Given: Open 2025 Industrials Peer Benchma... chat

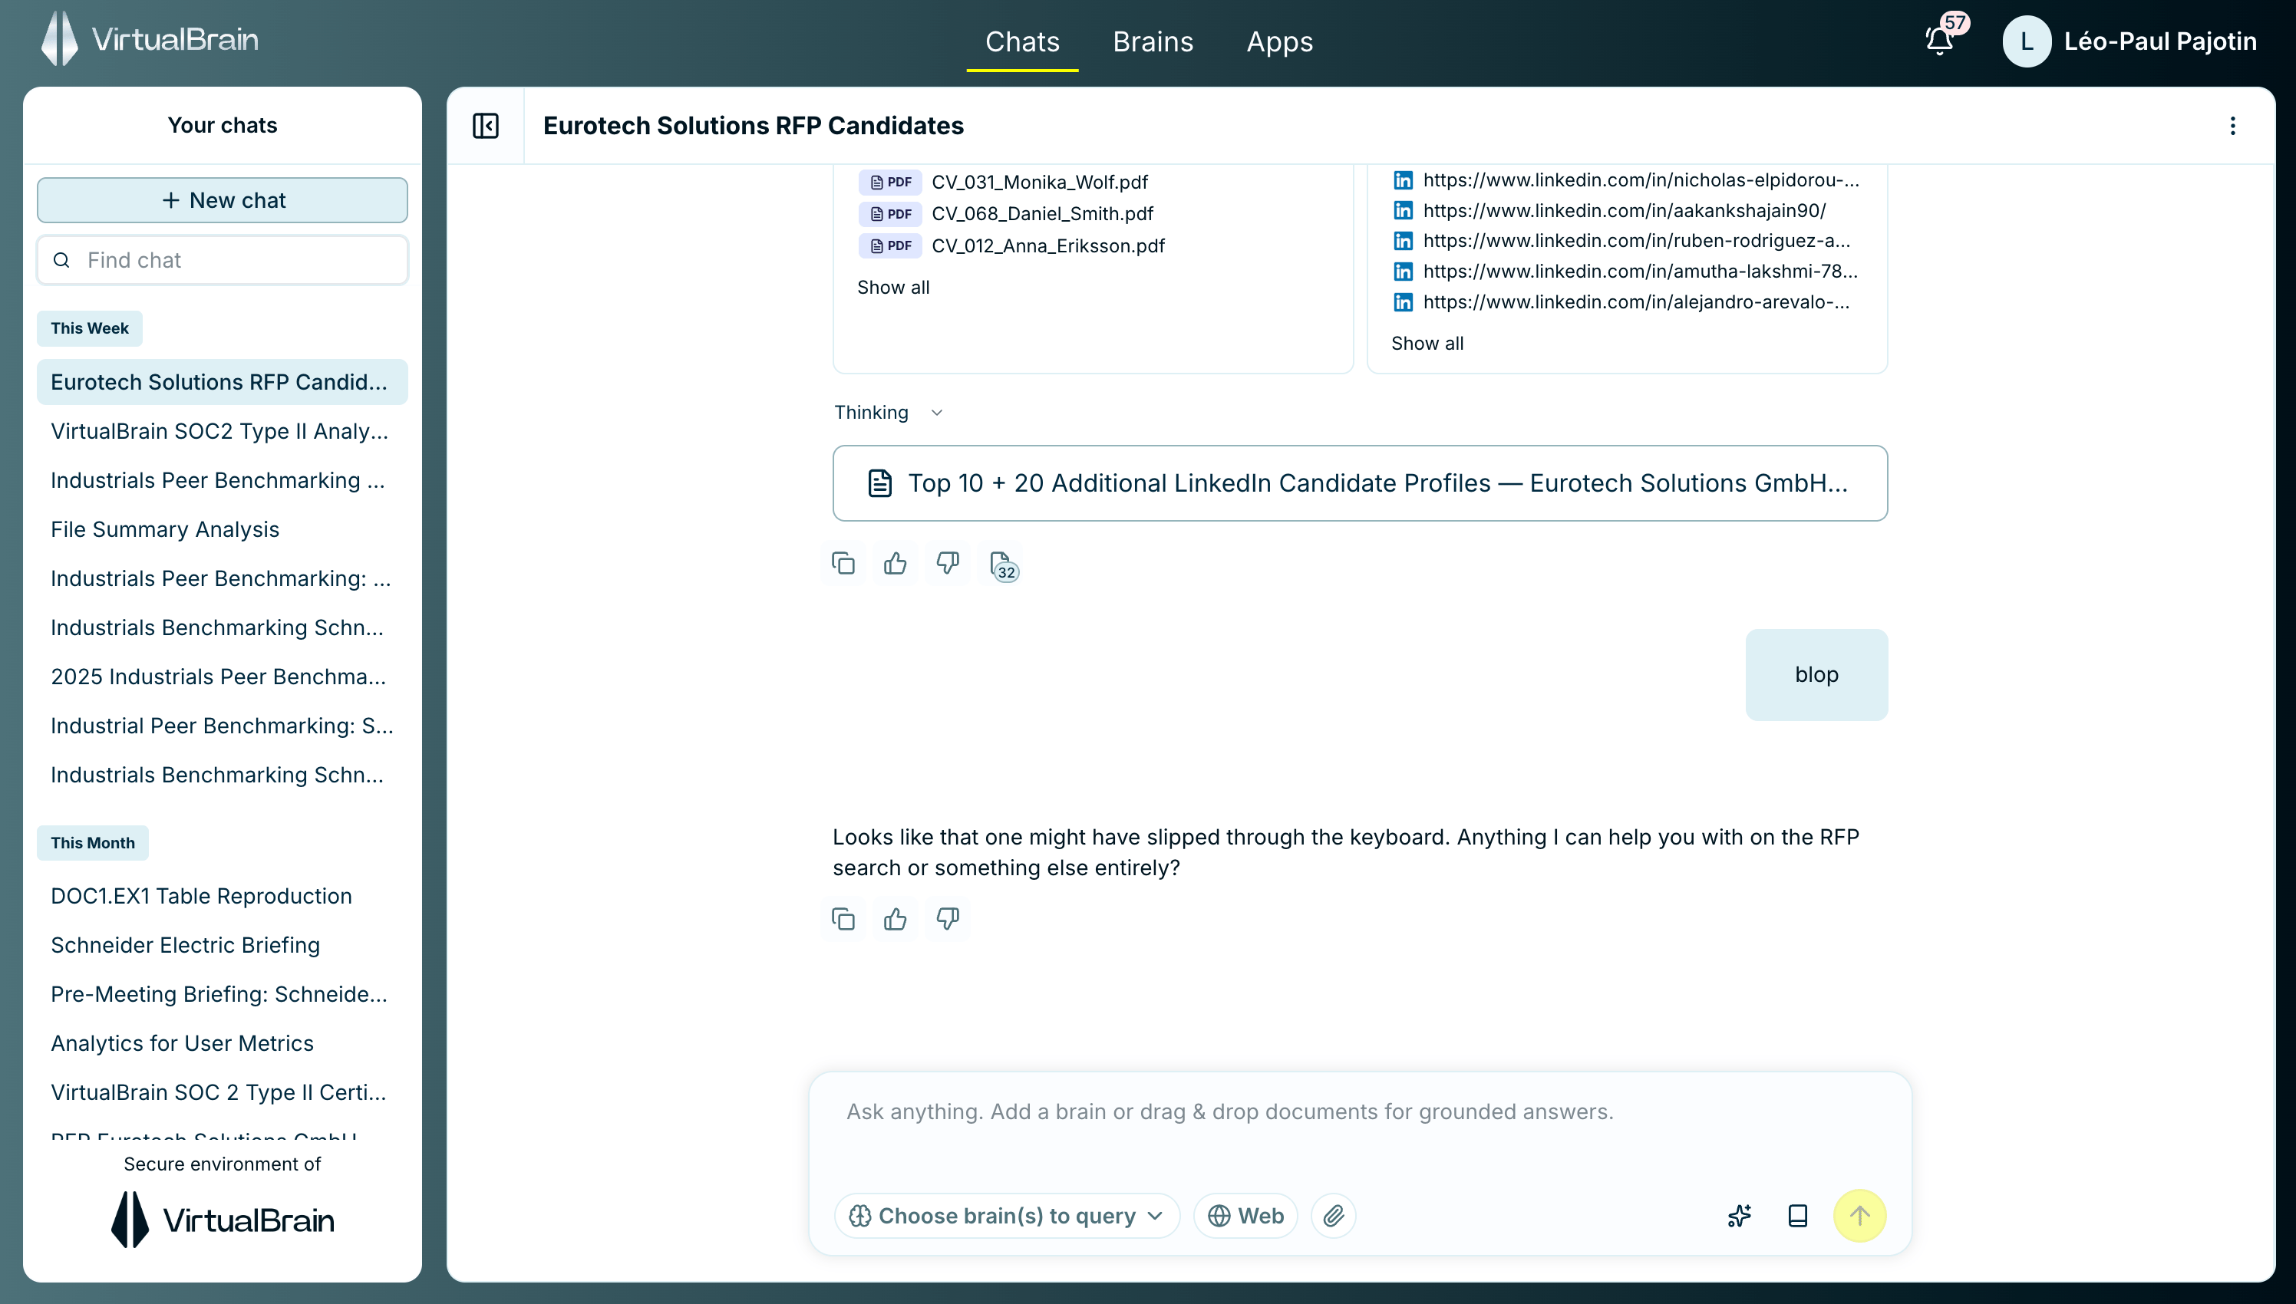Looking at the screenshot, I should [223, 677].
